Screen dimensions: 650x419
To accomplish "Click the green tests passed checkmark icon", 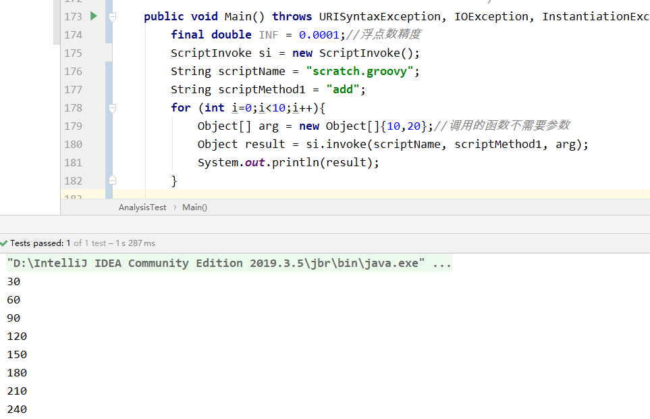I will (x=4, y=243).
